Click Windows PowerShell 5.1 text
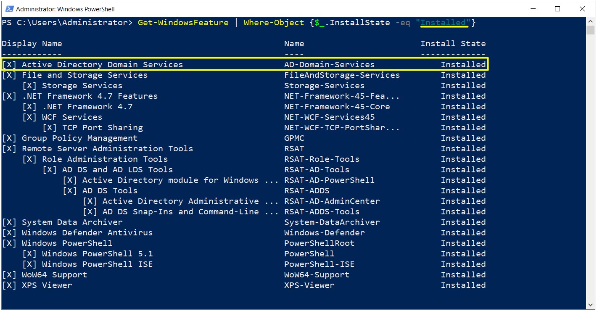Screen dimensions: 597x311 [98, 254]
